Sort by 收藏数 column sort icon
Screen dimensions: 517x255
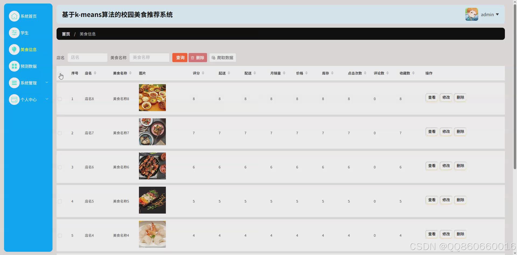point(413,73)
